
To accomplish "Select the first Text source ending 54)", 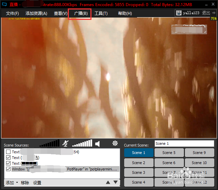I will point(46,152).
